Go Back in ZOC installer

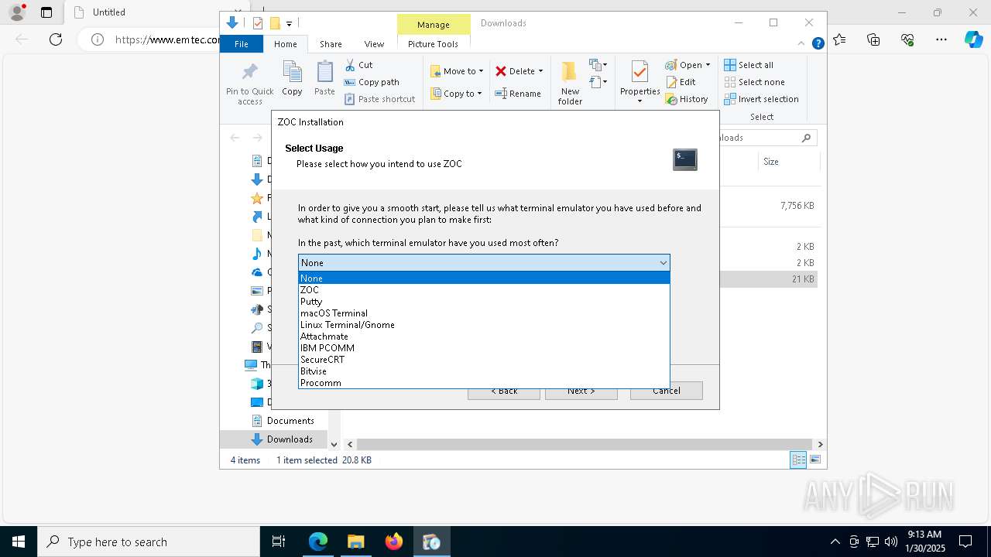click(x=504, y=391)
